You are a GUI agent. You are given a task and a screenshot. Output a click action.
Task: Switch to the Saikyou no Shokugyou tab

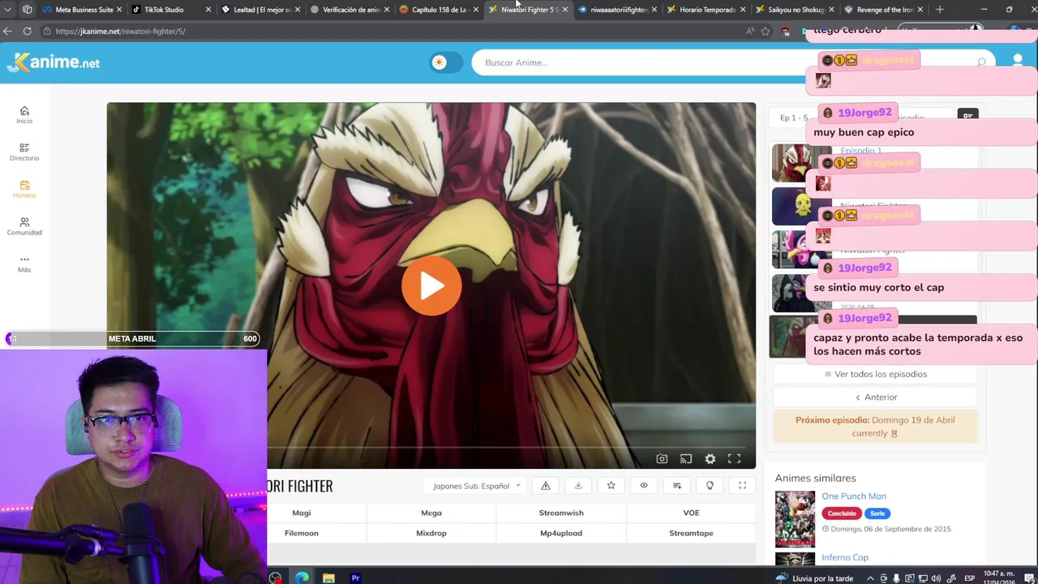pyautogui.click(x=795, y=10)
